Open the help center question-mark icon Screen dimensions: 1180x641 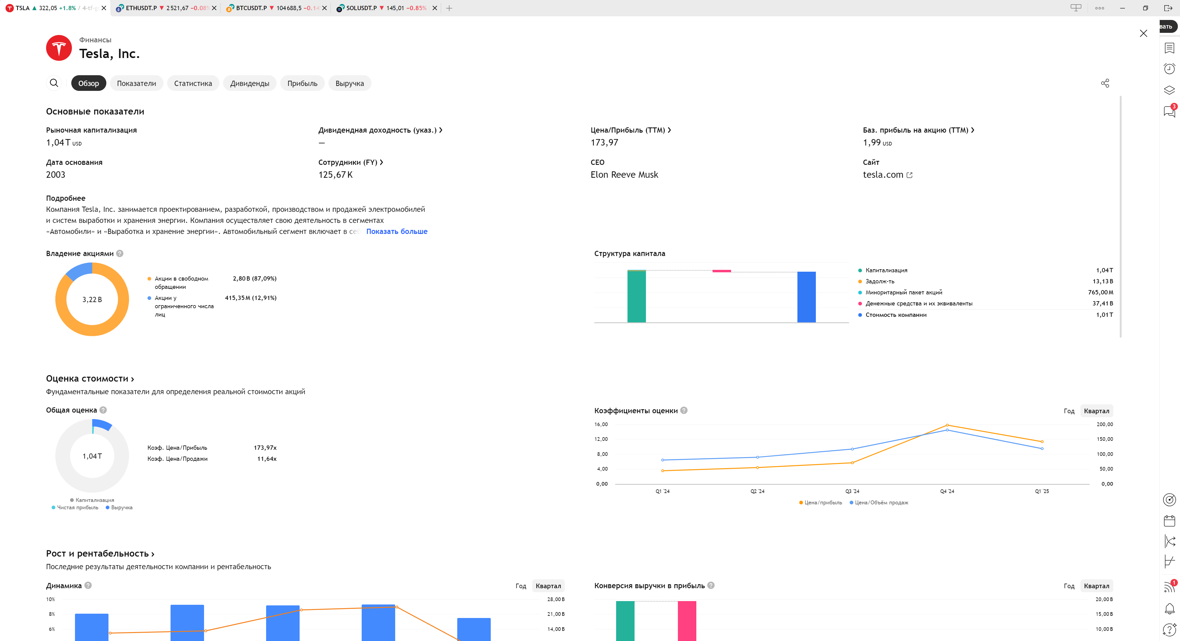(x=1169, y=630)
